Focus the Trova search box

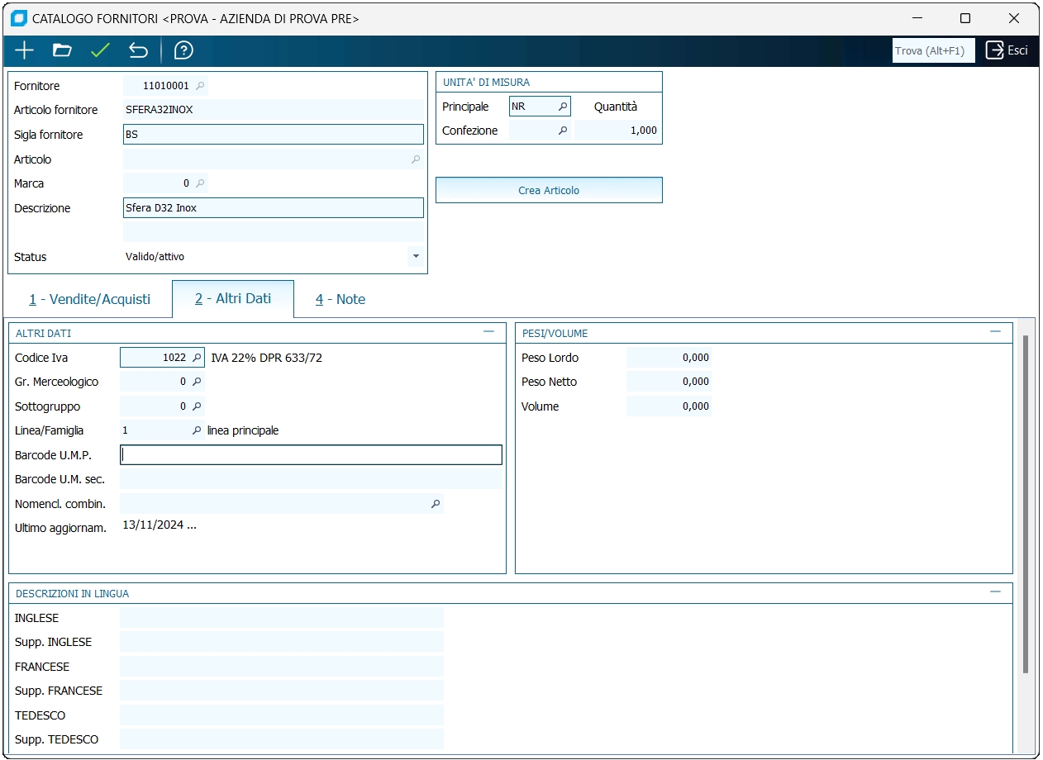click(933, 50)
